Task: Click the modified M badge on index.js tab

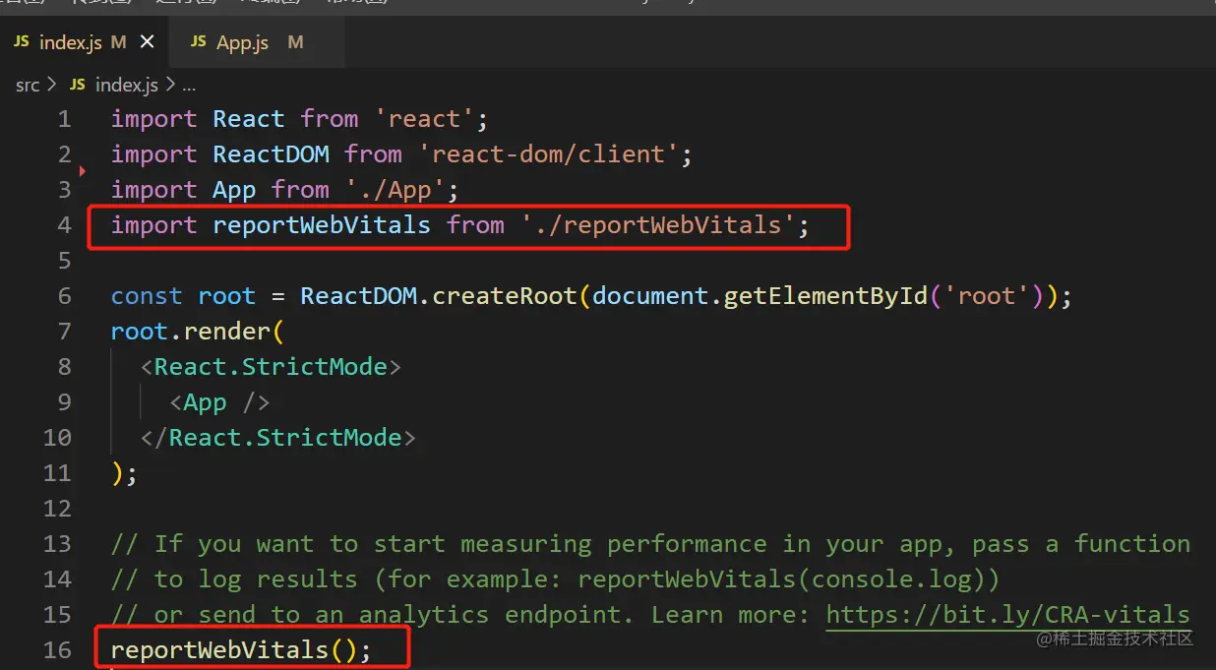Action: [x=118, y=42]
